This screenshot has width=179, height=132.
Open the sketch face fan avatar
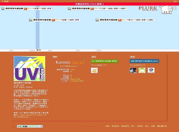(x=151, y=70)
